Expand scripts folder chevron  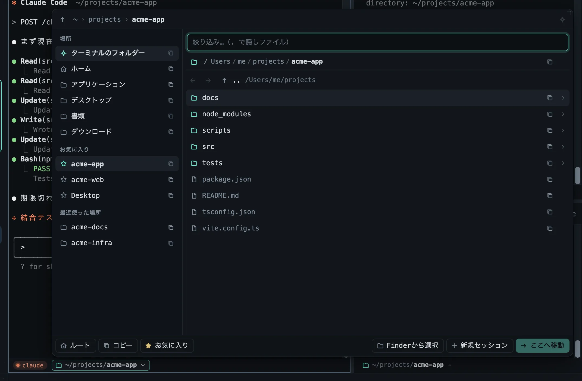tap(563, 130)
